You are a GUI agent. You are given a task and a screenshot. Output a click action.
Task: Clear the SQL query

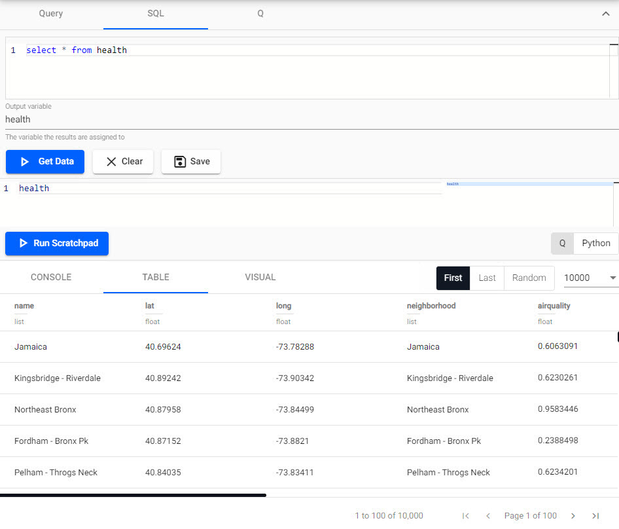(123, 162)
